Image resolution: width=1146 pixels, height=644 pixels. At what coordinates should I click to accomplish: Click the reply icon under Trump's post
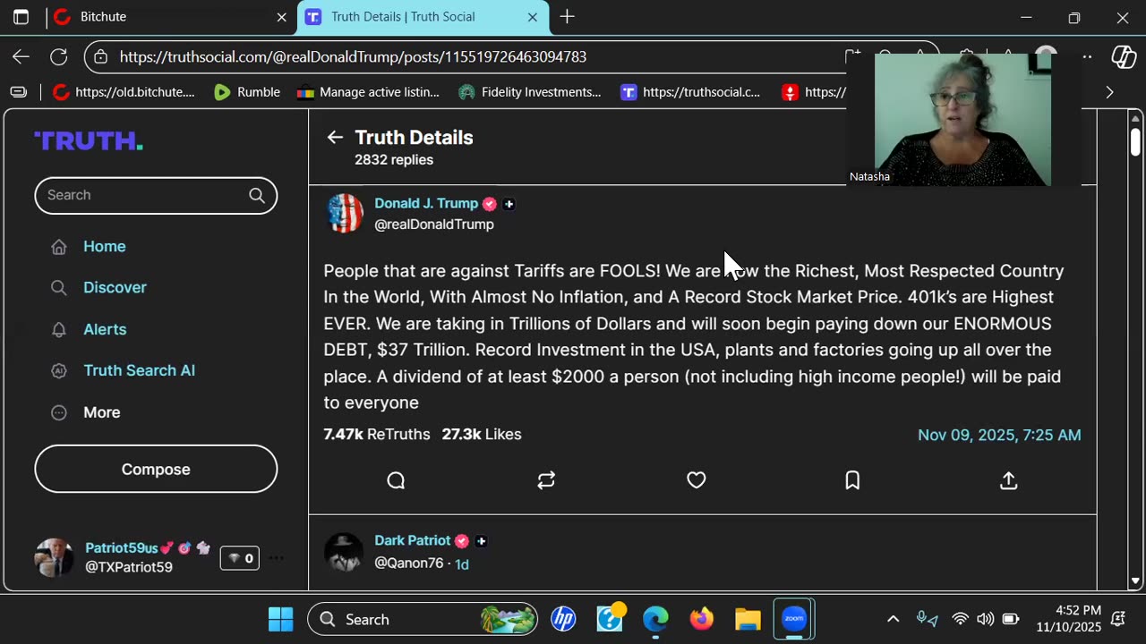[396, 481]
